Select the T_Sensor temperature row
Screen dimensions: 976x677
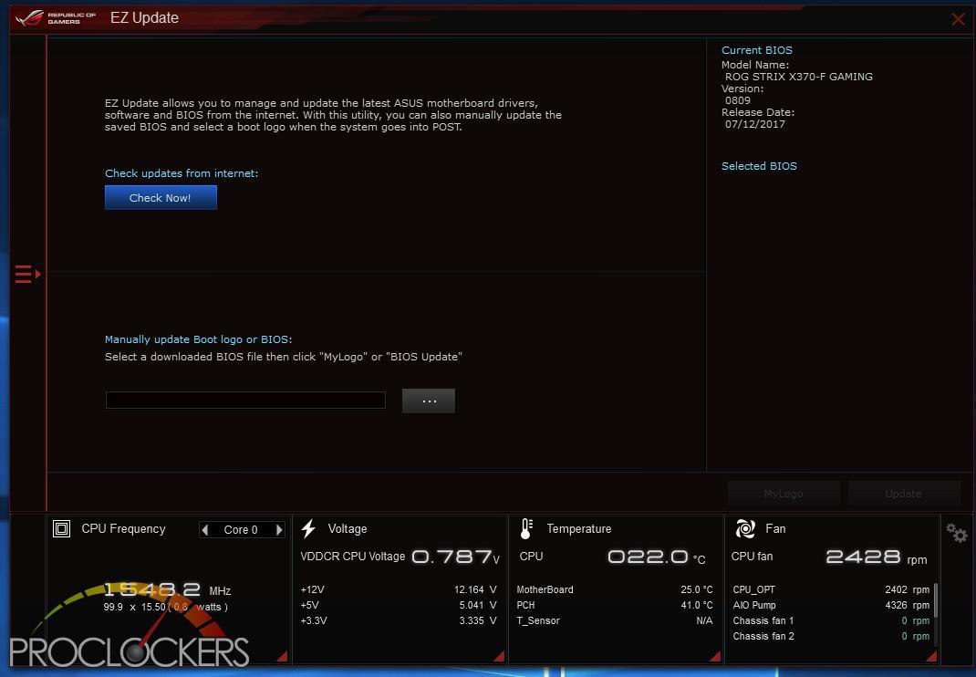pos(615,621)
